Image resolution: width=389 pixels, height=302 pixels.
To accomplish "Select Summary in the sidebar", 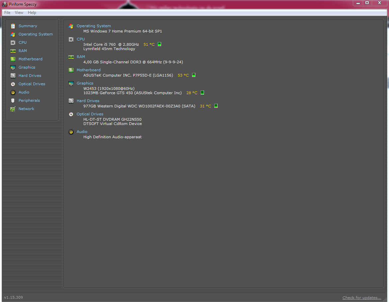I will click(x=28, y=26).
